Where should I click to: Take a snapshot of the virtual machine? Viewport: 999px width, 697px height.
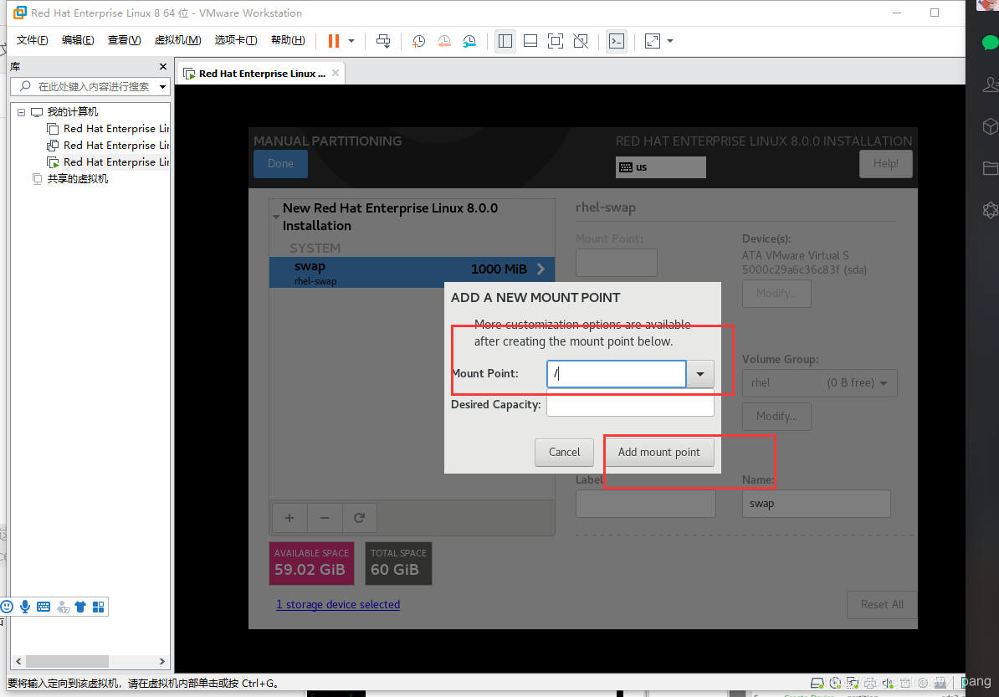(418, 41)
